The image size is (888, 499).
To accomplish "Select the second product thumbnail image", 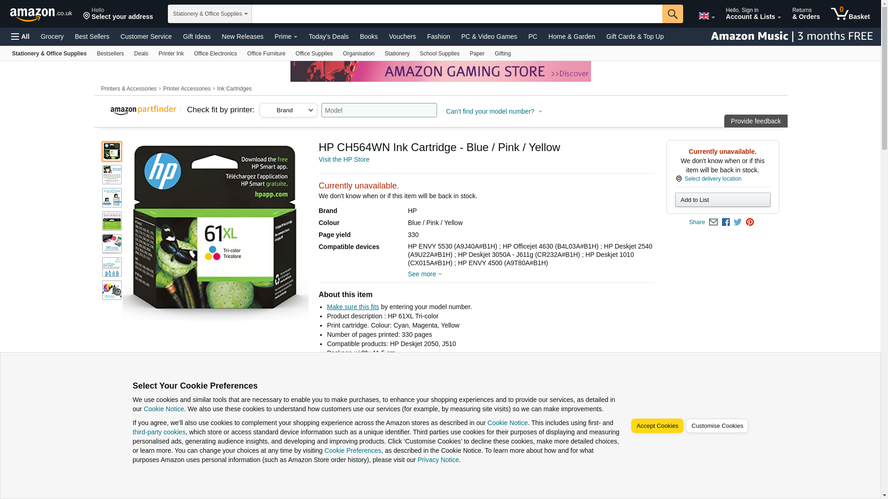I will point(112,175).
